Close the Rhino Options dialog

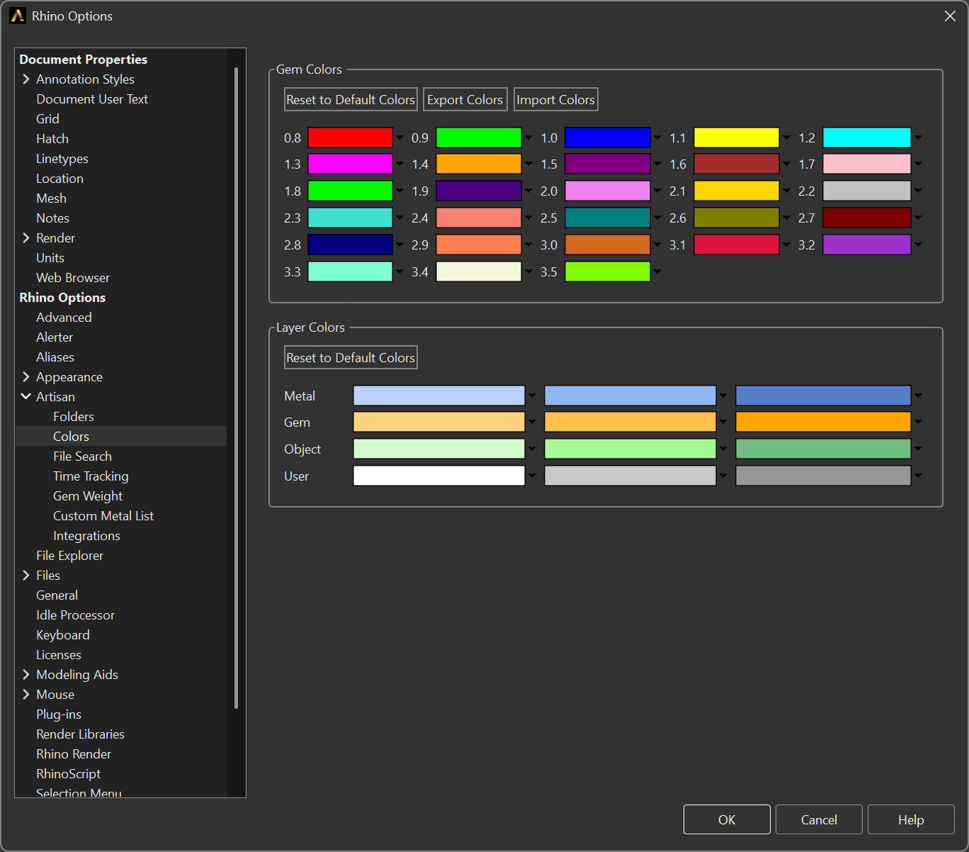(x=950, y=16)
